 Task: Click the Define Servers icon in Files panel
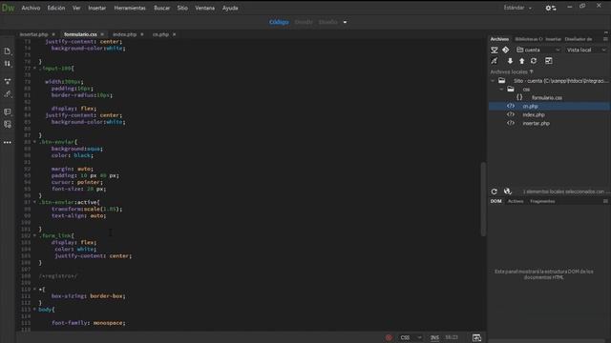(495, 50)
